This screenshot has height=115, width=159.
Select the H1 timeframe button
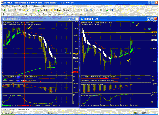tap(68, 14)
